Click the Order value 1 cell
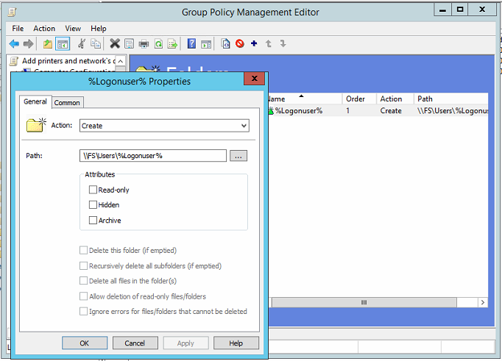The width and height of the screenshot is (502, 361). [x=347, y=110]
